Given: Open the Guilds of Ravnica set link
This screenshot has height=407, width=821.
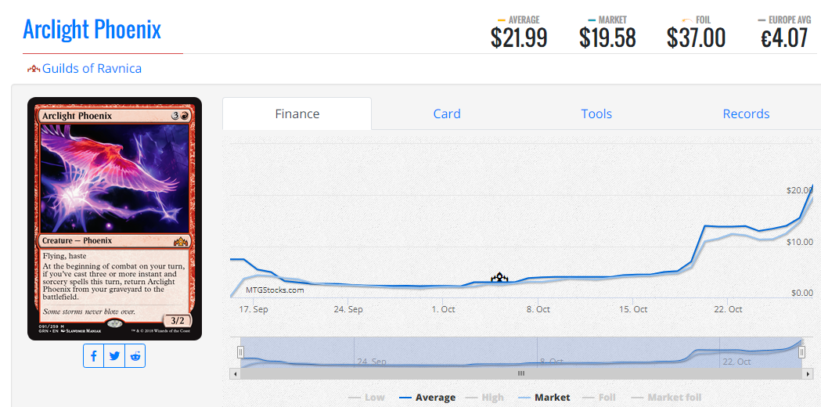Looking at the screenshot, I should (x=92, y=68).
